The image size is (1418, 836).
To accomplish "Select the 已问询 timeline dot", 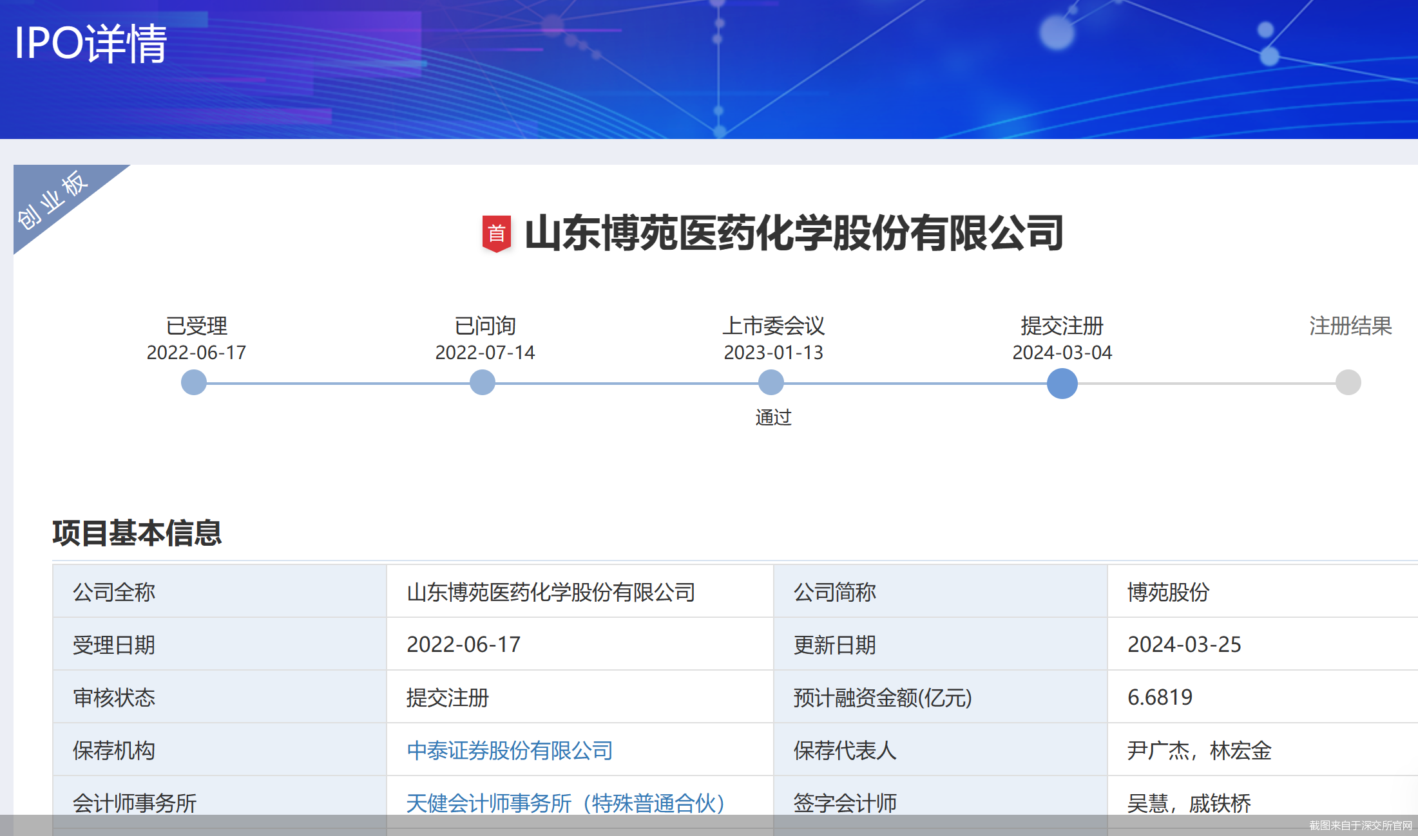I will pos(483,383).
